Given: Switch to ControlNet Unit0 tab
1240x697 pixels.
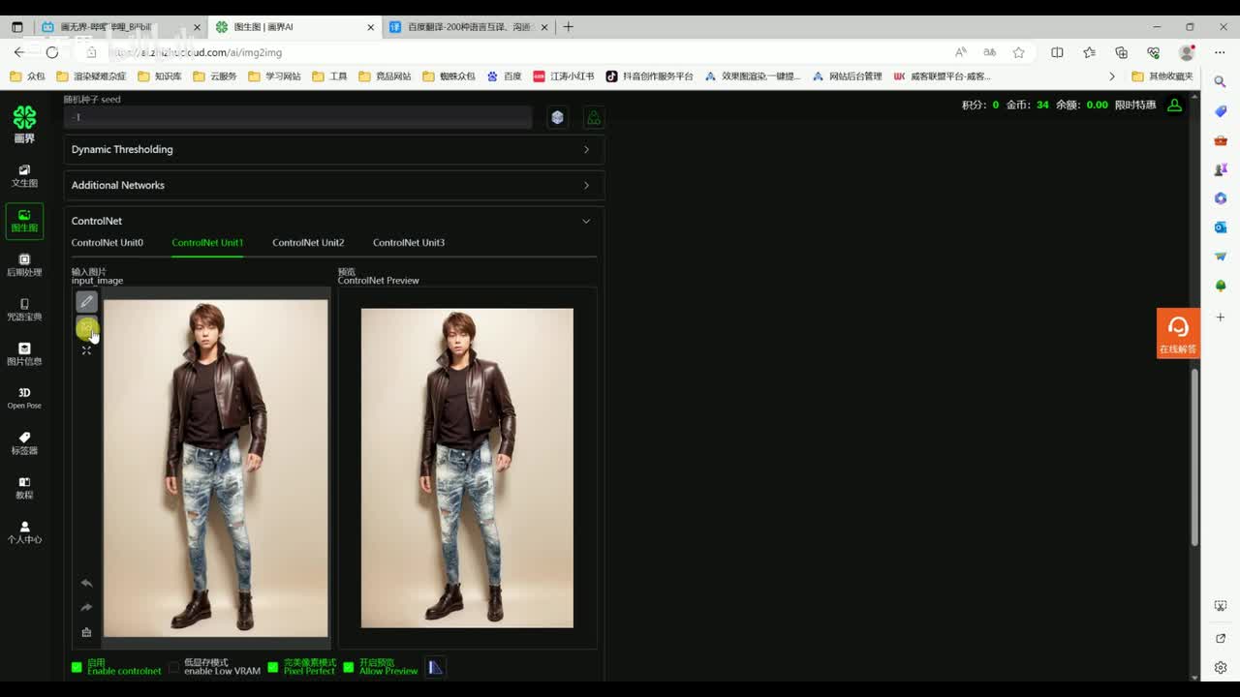Looking at the screenshot, I should pos(107,243).
